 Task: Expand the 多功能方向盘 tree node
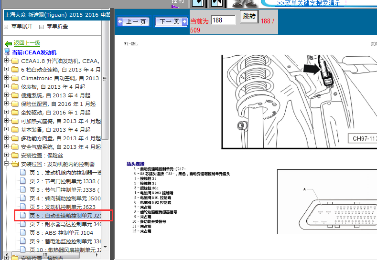tap(7, 138)
